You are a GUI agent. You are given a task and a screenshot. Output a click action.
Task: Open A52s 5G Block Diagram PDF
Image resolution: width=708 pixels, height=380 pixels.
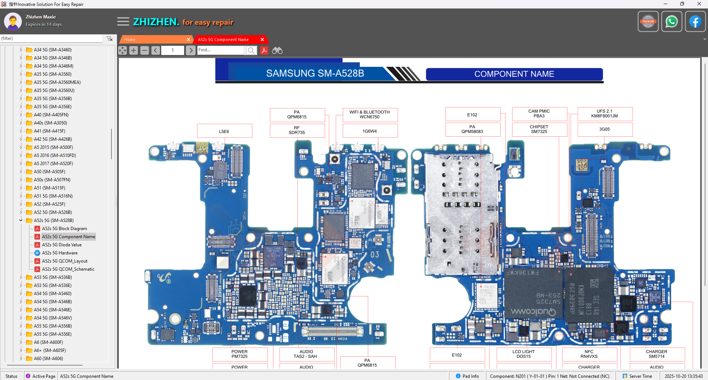[64, 229]
